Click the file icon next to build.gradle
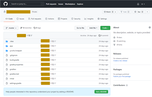This screenshot has height=97, width=152. point(7,60)
